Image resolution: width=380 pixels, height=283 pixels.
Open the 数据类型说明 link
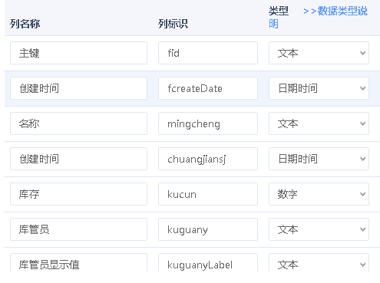335,12
